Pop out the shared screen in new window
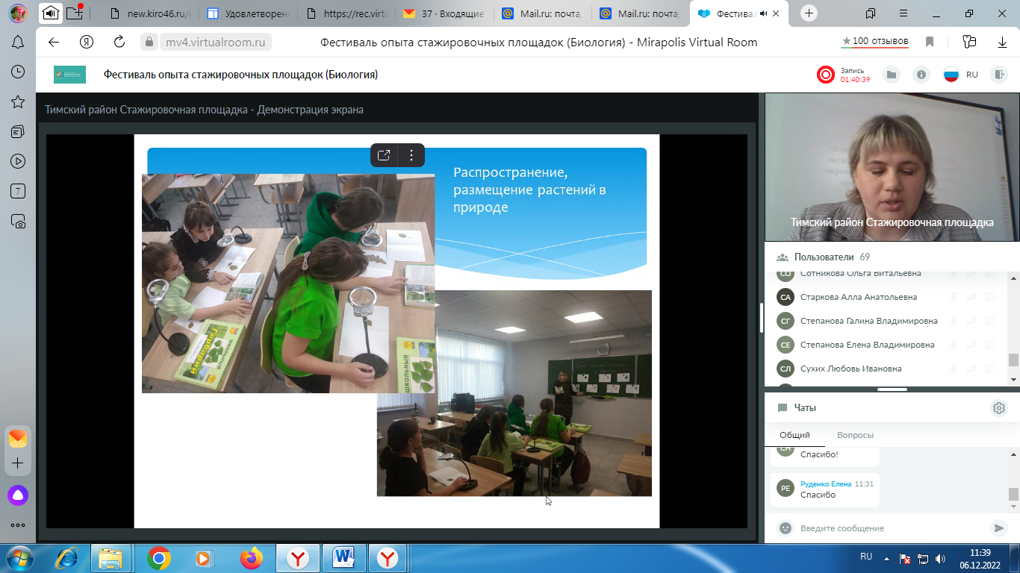The height and width of the screenshot is (573, 1020). (x=384, y=155)
